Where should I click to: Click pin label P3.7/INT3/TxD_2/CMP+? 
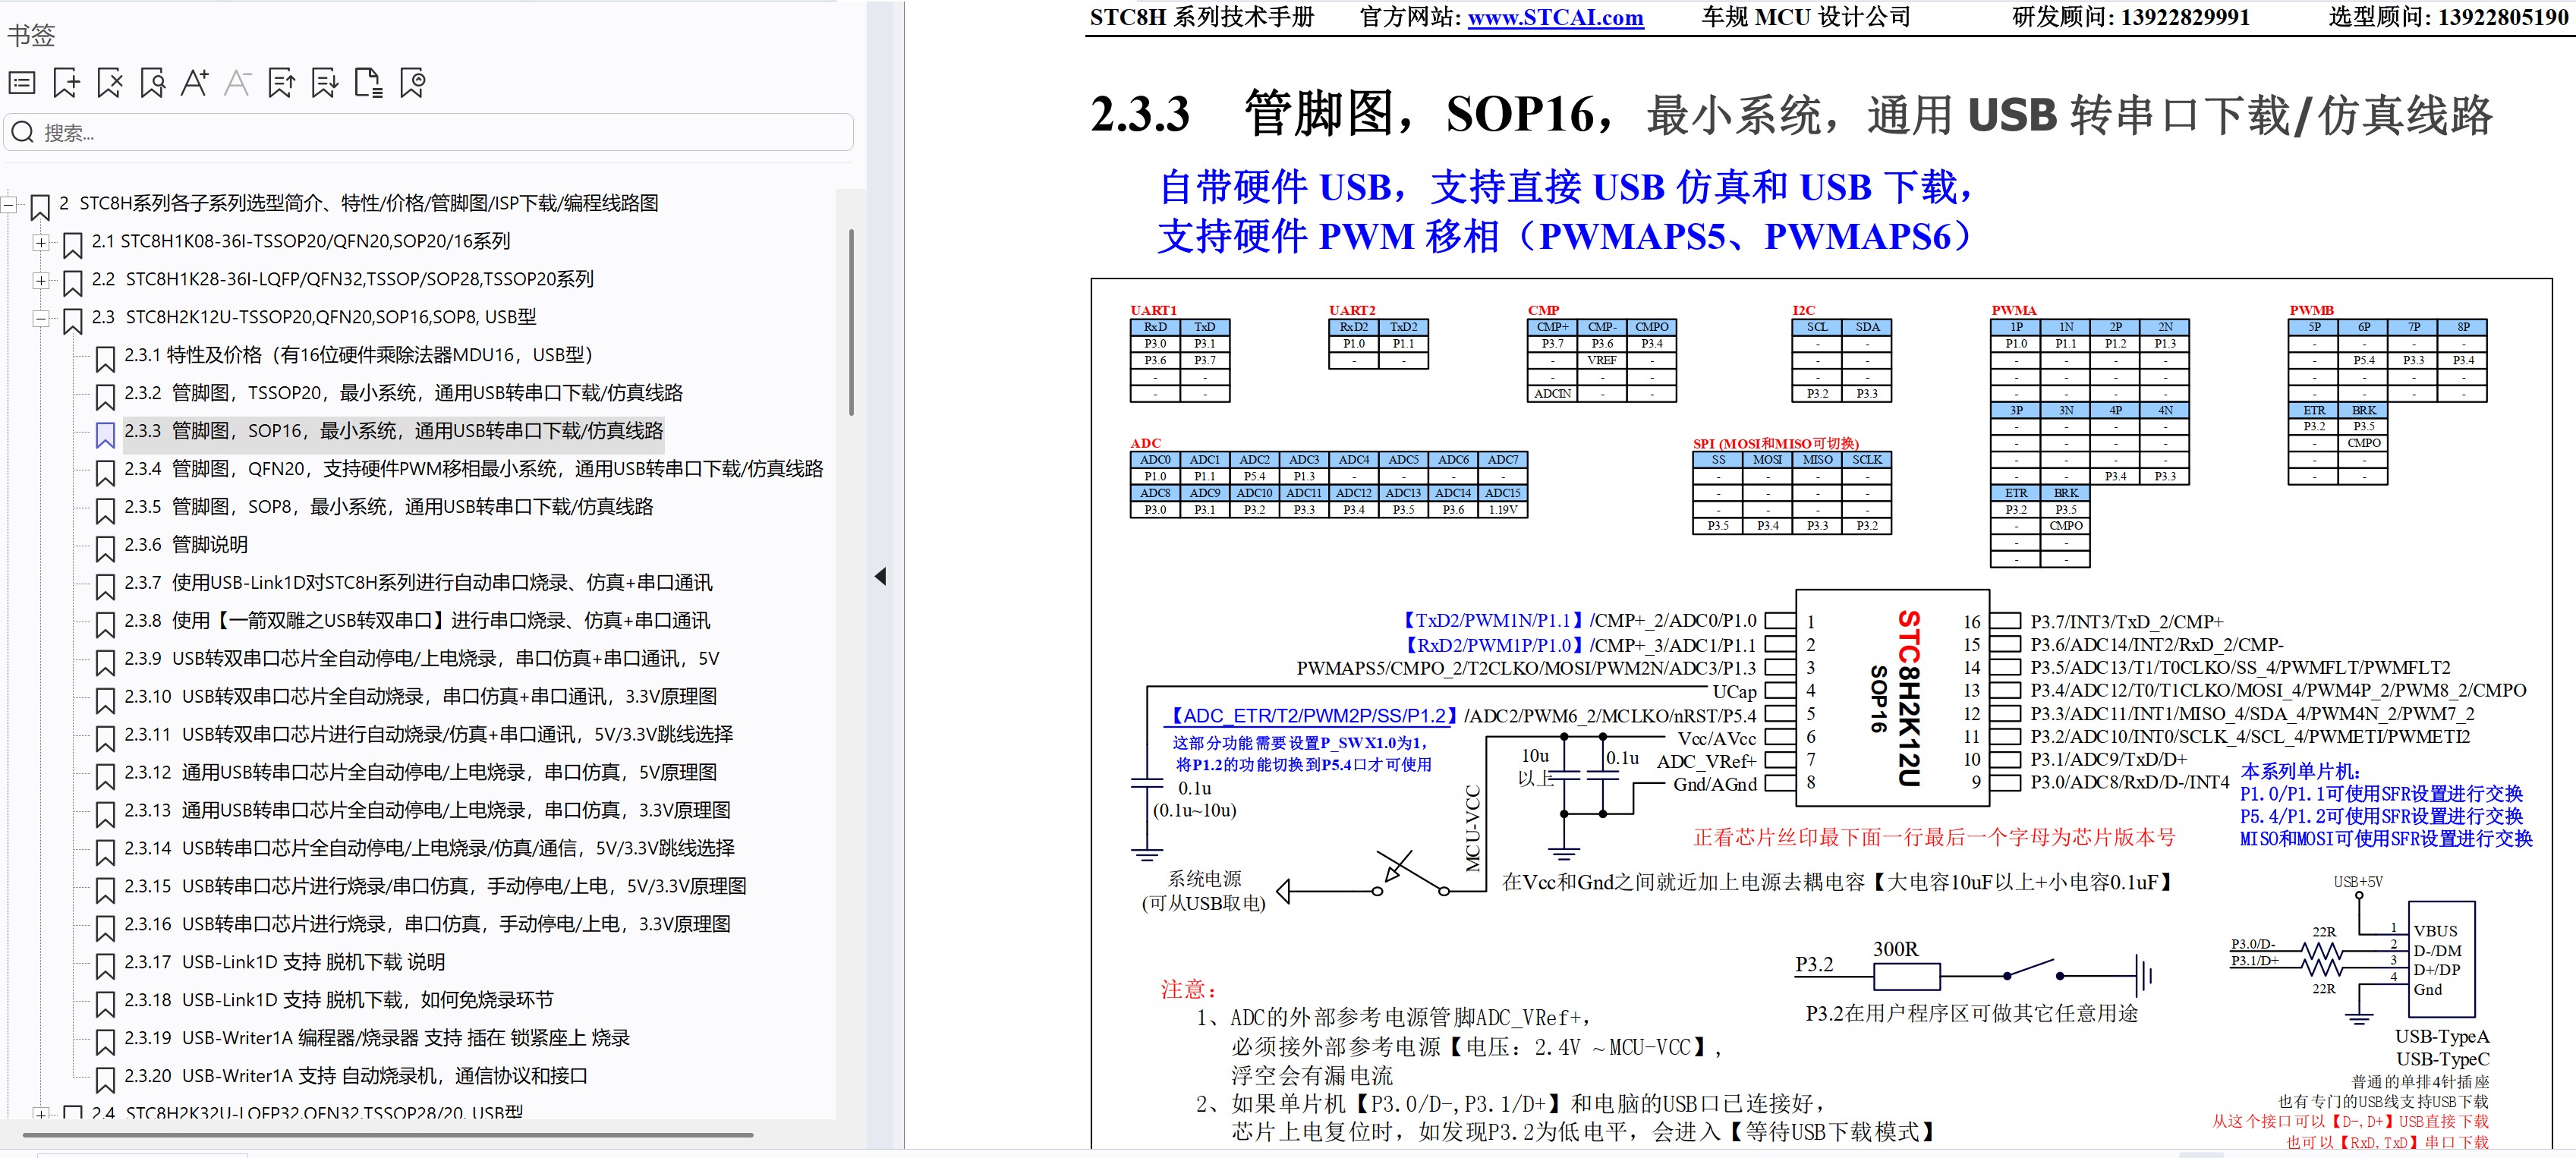(x=2127, y=622)
